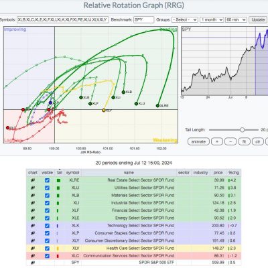
Task: Open chart icon for XLU row
Action: pos(33,188)
